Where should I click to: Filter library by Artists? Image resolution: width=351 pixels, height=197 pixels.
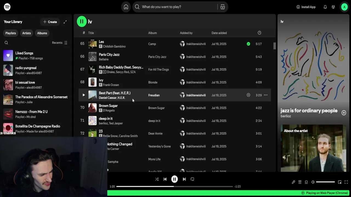pos(27,33)
